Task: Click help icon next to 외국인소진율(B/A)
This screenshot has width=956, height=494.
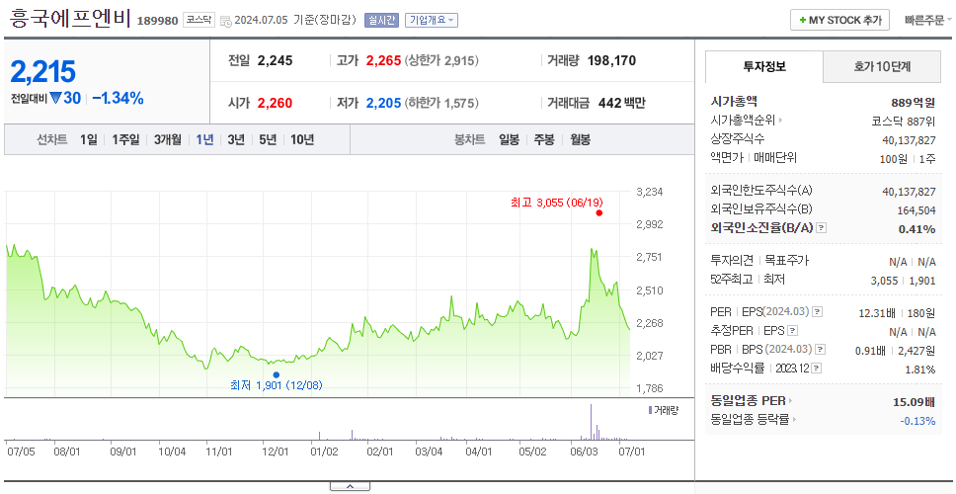Action: tap(822, 228)
